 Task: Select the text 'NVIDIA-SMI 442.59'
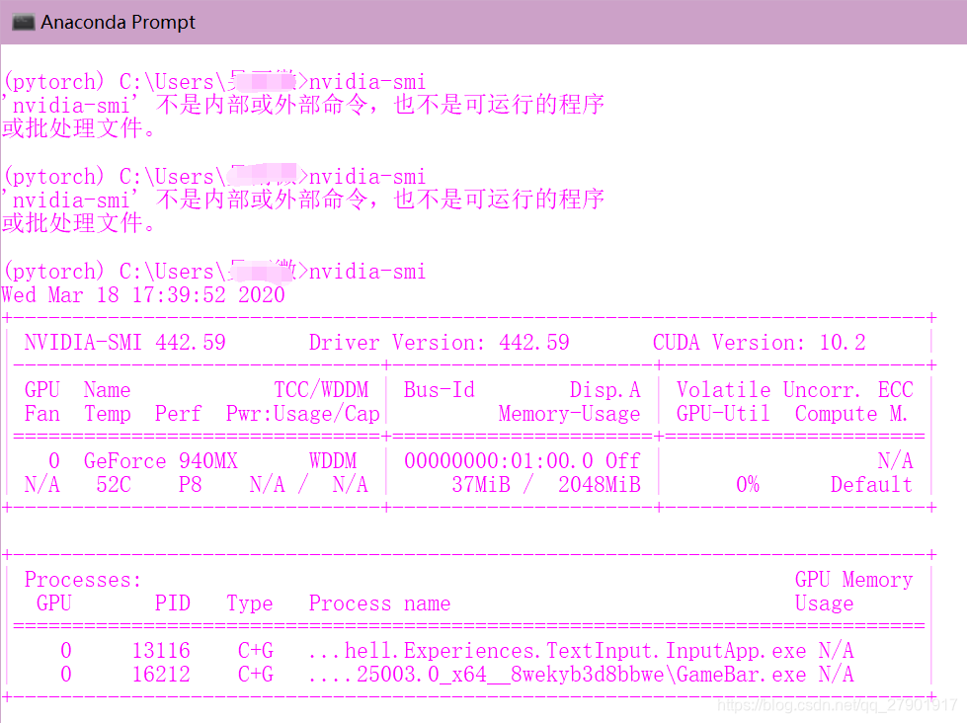[x=125, y=343]
